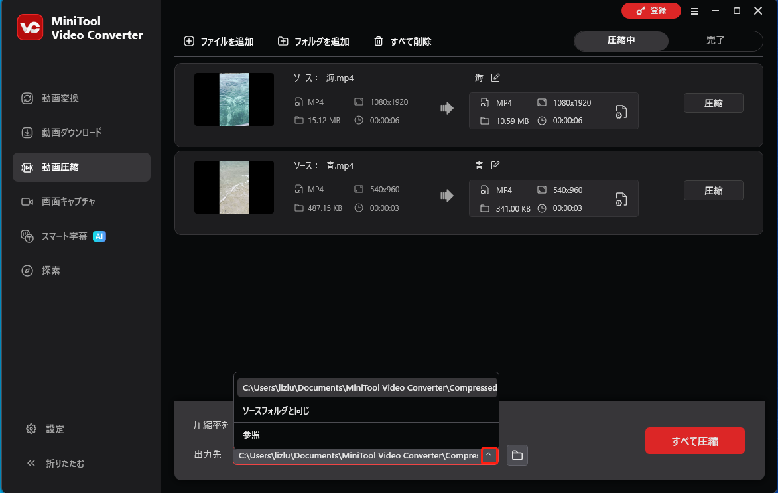Add videos with the ファイルを追加 icon
778x493 pixels.
[188, 41]
